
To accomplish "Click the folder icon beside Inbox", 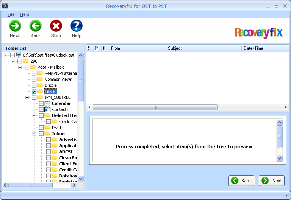I will click(47, 134).
